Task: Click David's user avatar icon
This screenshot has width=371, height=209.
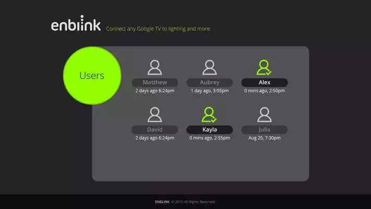Action: (x=155, y=114)
